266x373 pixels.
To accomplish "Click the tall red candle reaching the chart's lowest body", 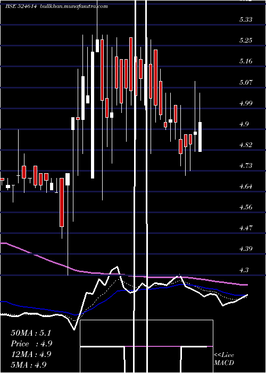I will (x=62, y=202).
